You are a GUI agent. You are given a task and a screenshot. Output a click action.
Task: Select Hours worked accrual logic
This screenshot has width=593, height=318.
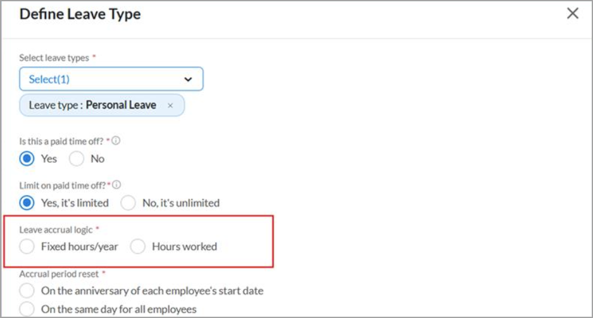click(138, 247)
